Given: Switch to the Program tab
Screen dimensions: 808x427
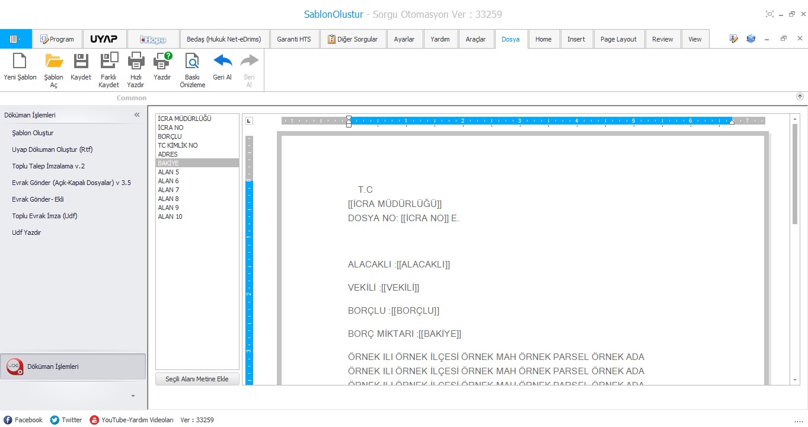Looking at the screenshot, I should 58,39.
